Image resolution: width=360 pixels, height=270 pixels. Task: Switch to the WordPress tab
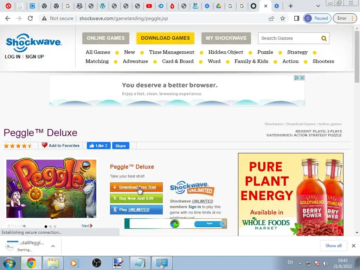click(x=103, y=6)
